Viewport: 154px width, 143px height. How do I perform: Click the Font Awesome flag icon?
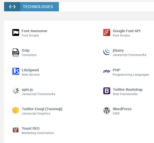[x=16, y=32]
